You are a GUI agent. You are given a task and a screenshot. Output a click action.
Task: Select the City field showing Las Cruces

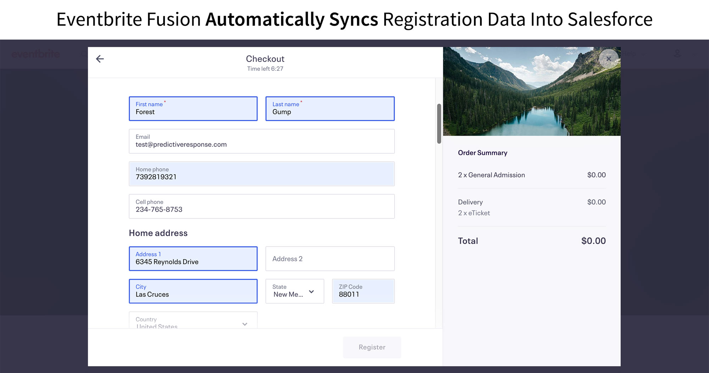point(193,291)
